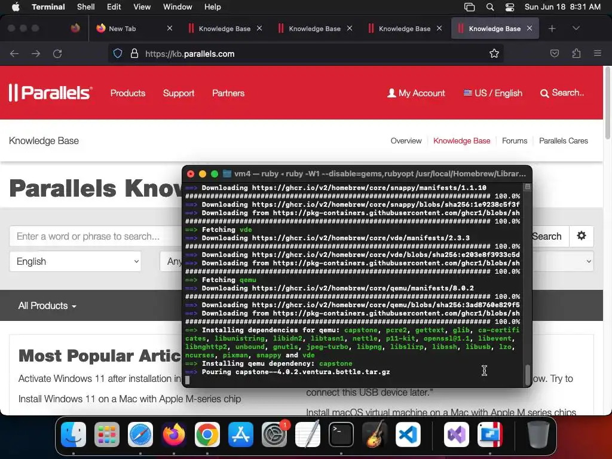Open the Window menu in menu bar
This screenshot has height=459, width=612.
click(x=178, y=7)
